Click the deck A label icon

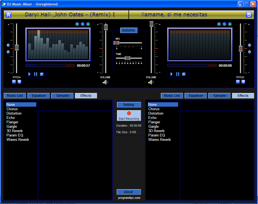(x=8, y=14)
